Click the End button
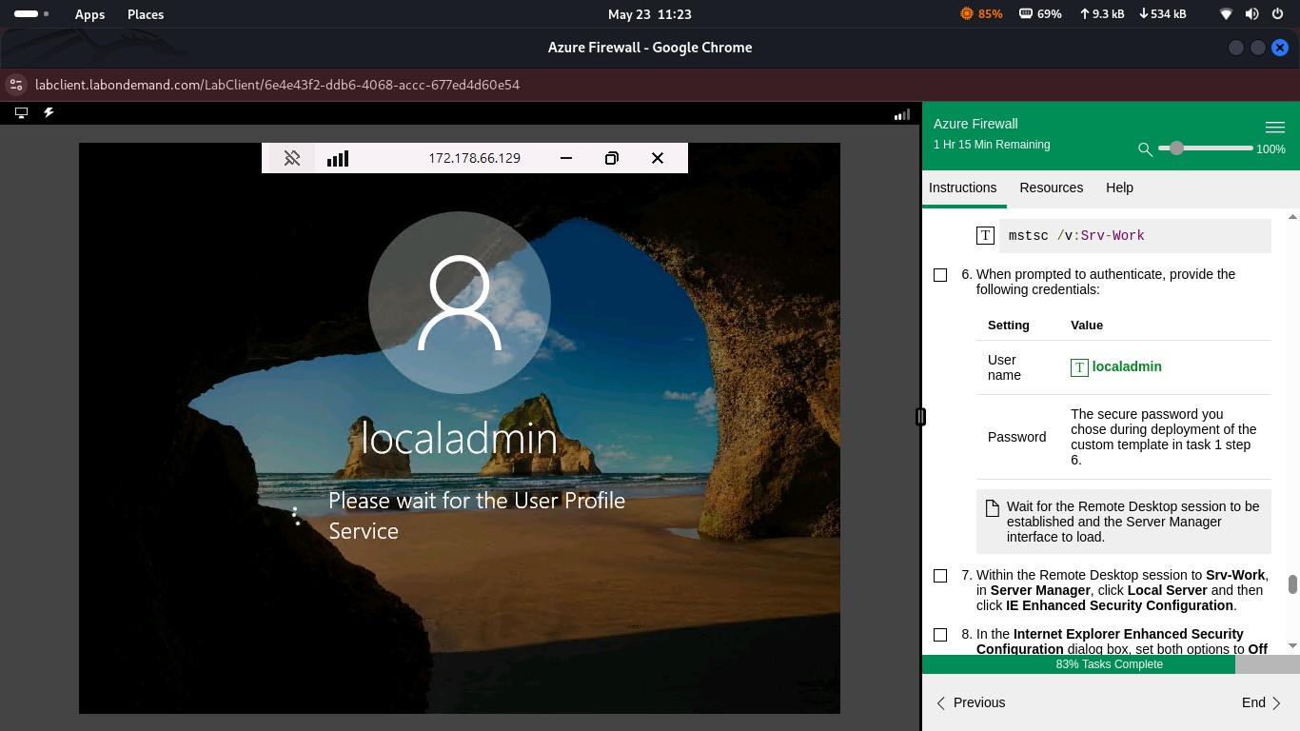Image resolution: width=1300 pixels, height=731 pixels. [1253, 702]
